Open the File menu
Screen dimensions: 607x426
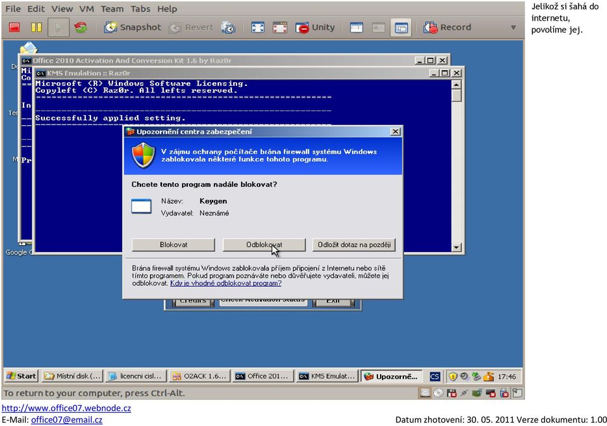[x=13, y=8]
